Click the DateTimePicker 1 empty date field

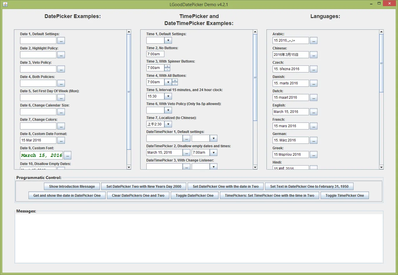pos(164,138)
